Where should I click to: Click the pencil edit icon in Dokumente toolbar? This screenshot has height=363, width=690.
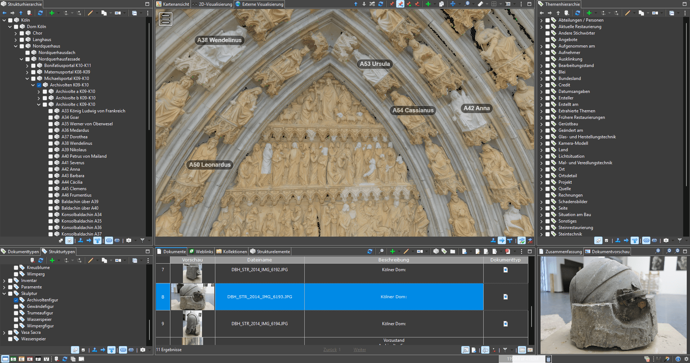pyautogui.click(x=406, y=251)
